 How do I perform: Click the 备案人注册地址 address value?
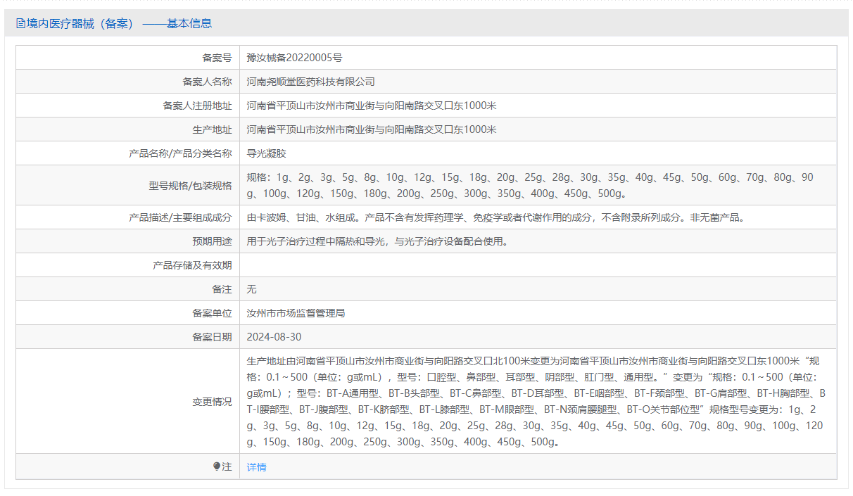pos(372,106)
